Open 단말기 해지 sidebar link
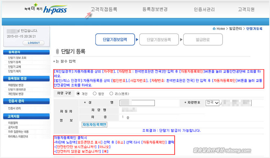Viewport: 270px width, 158px height. pos(15,71)
